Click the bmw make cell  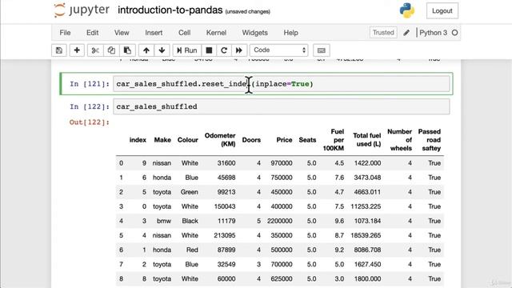[x=163, y=221]
